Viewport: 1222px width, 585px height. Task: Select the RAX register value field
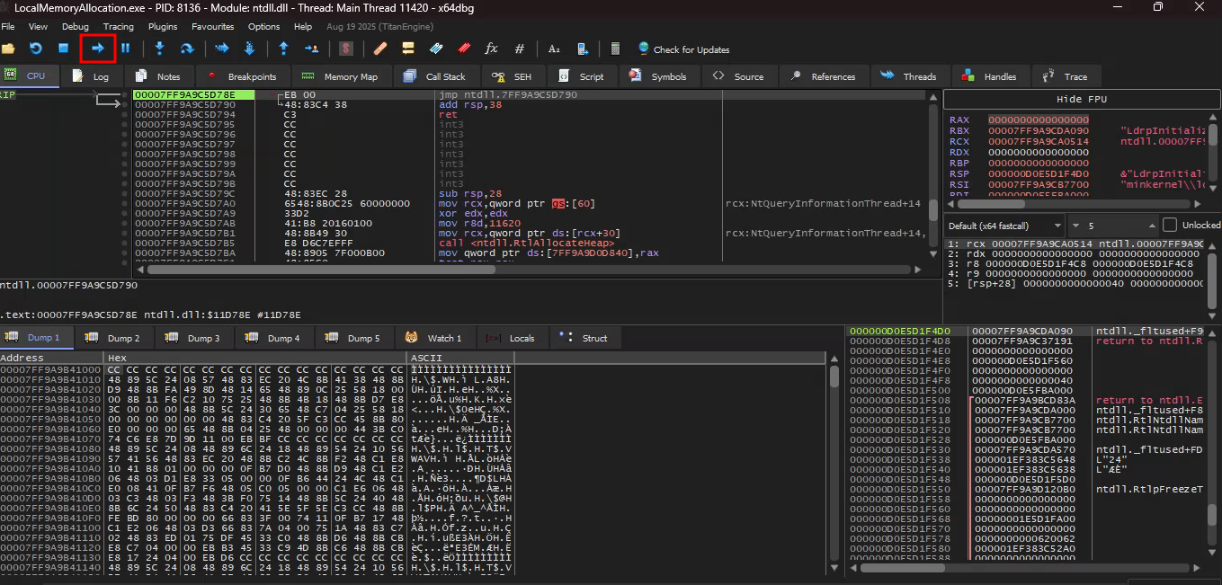click(x=1038, y=120)
